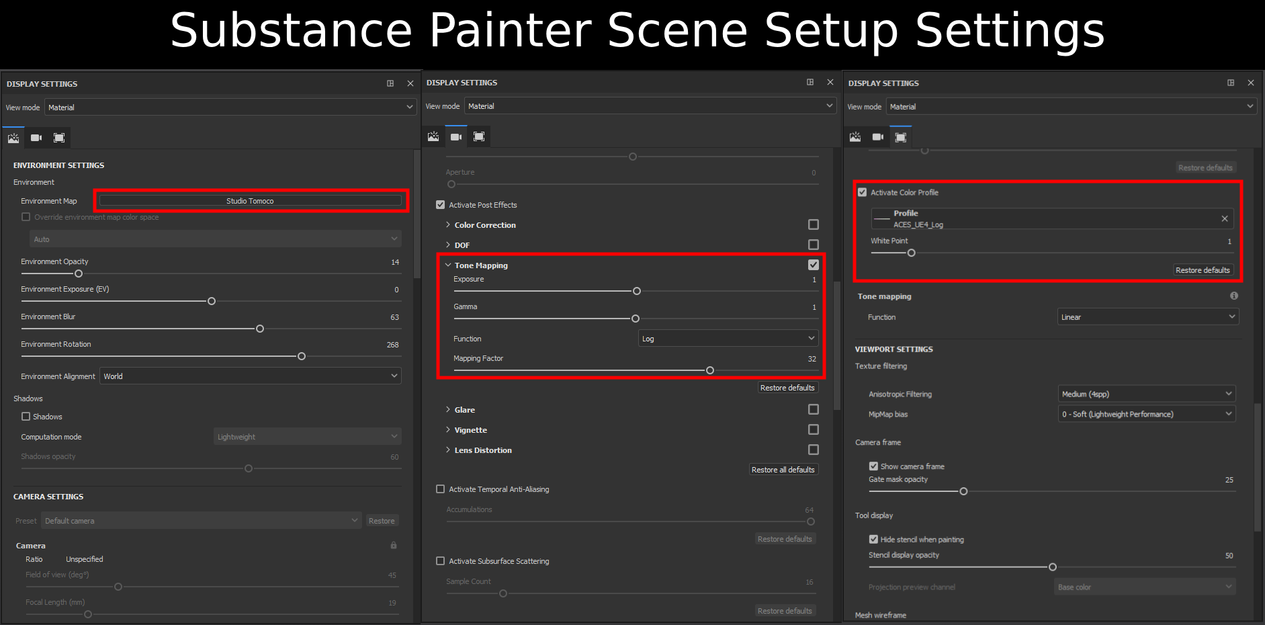
Task: Open the Environment Alignment dropdown set to World
Action: [250, 376]
